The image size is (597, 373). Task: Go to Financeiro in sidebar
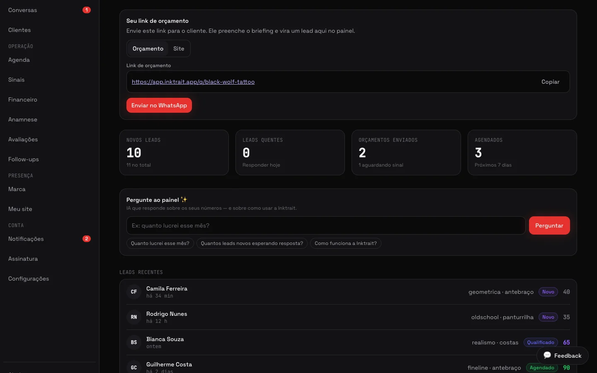click(x=49, y=99)
